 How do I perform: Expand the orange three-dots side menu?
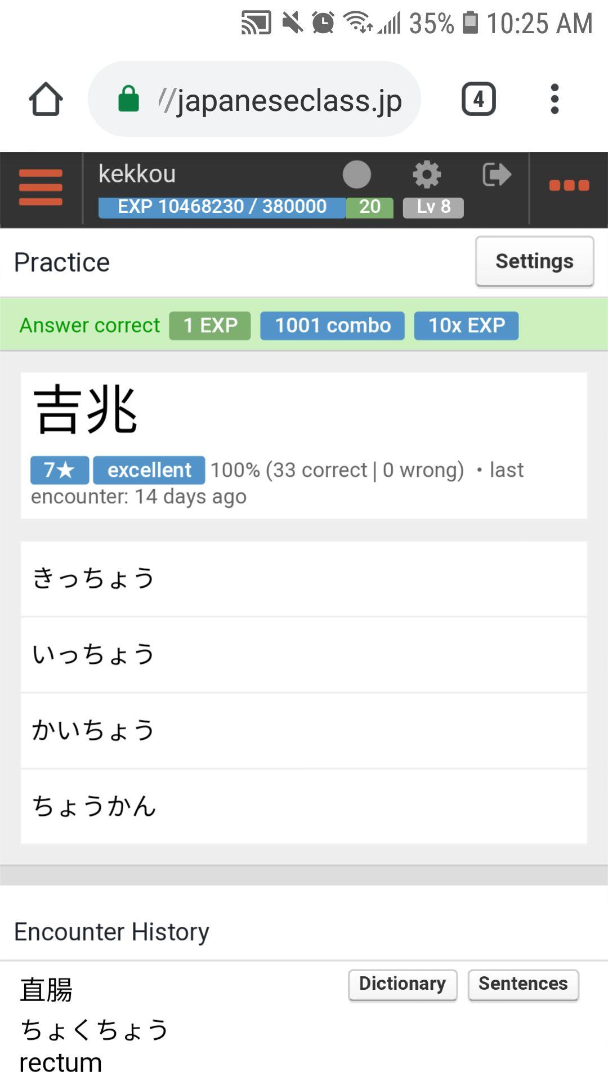coord(569,186)
